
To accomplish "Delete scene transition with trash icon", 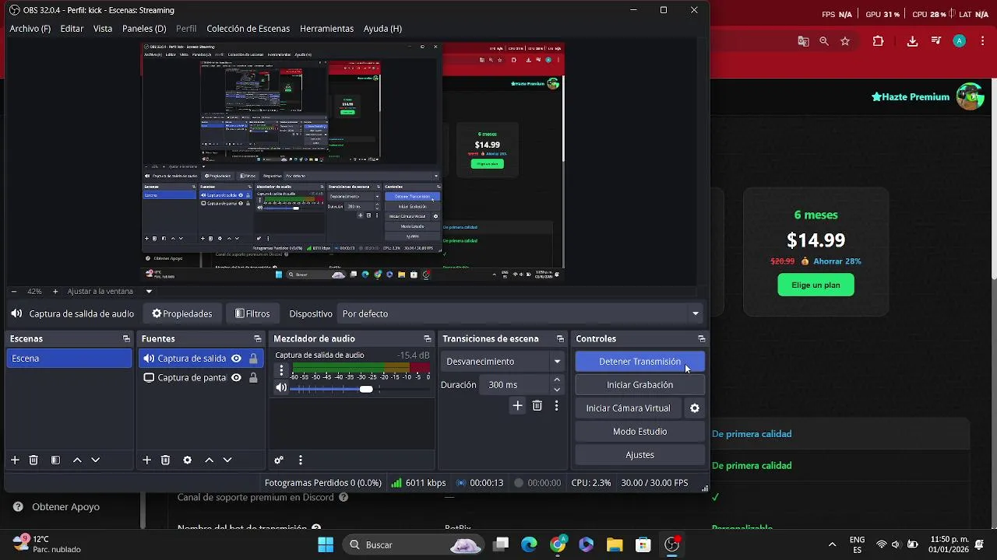I will click(x=537, y=406).
